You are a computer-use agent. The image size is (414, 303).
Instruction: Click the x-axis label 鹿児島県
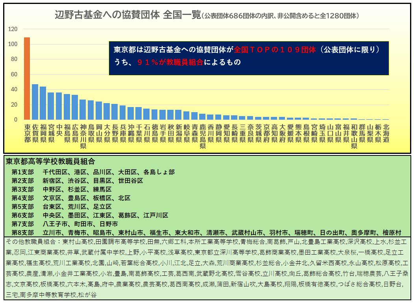[203, 137]
